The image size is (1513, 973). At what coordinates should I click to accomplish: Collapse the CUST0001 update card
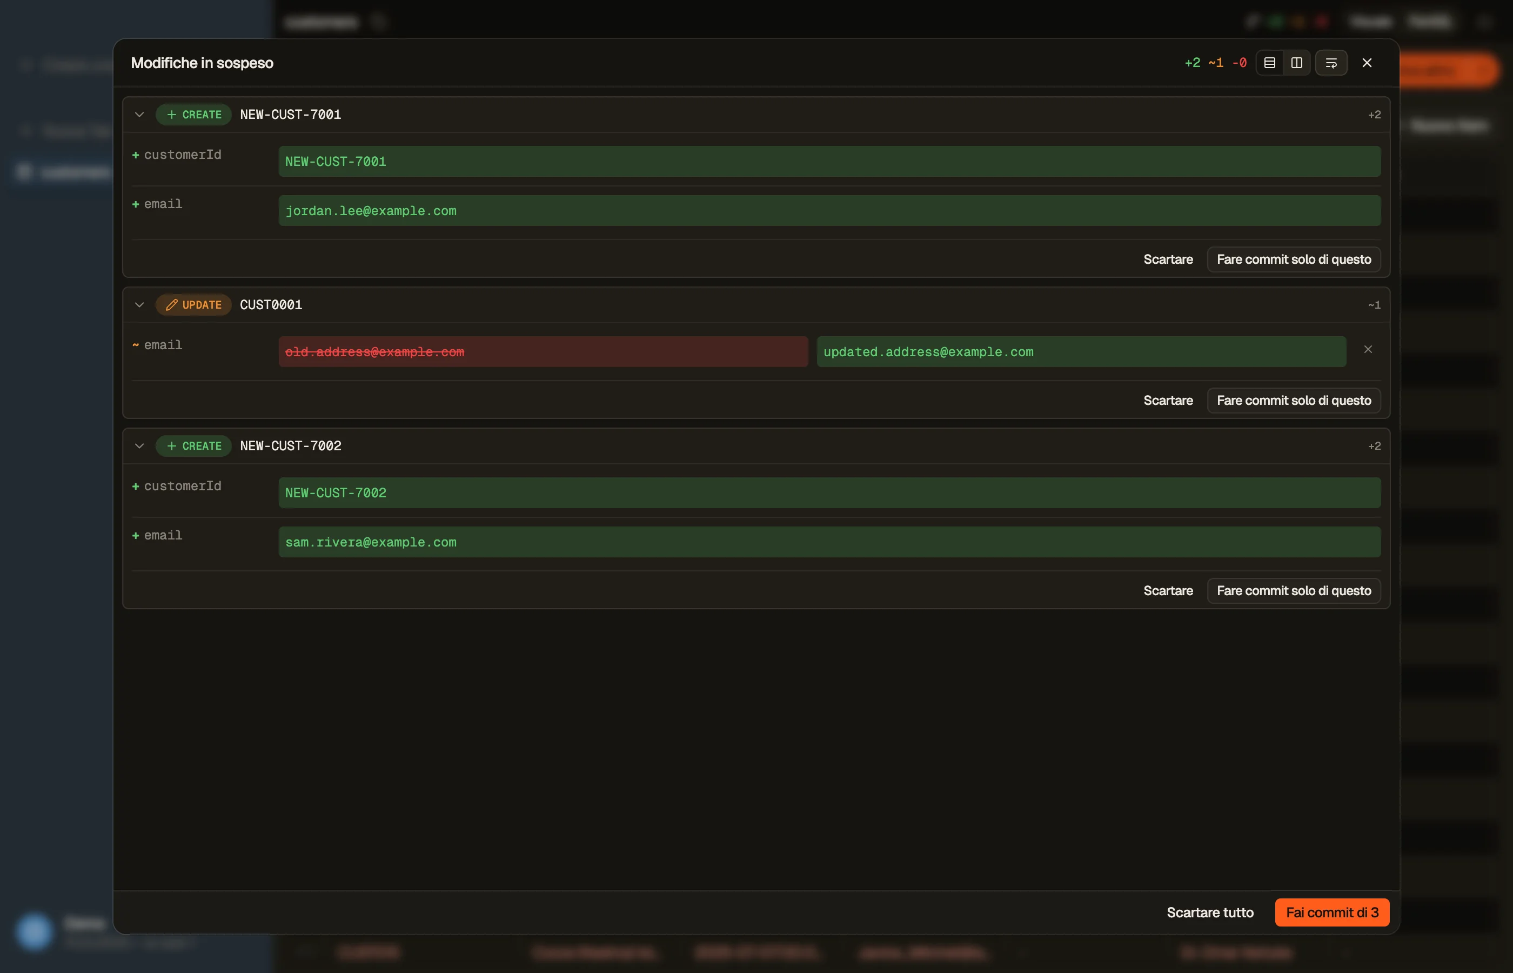(139, 304)
